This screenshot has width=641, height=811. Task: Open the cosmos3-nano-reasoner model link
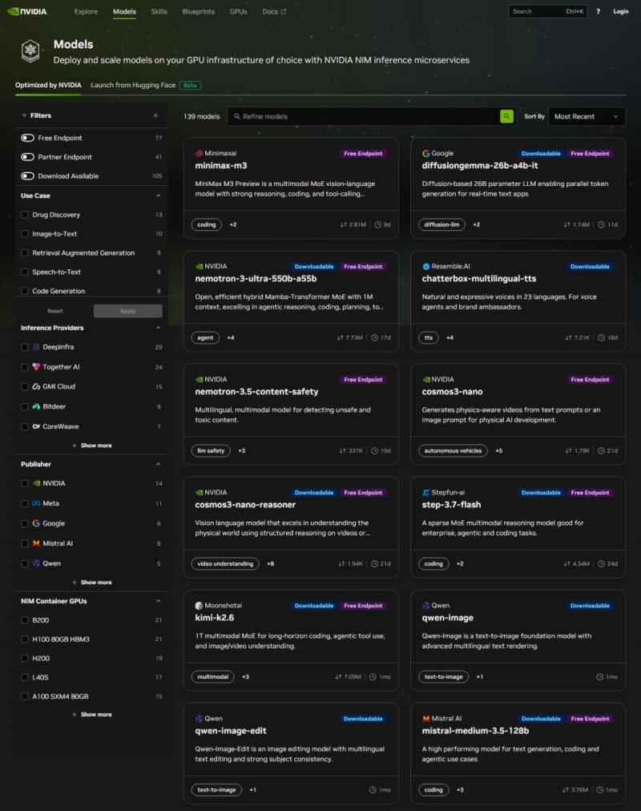245,505
